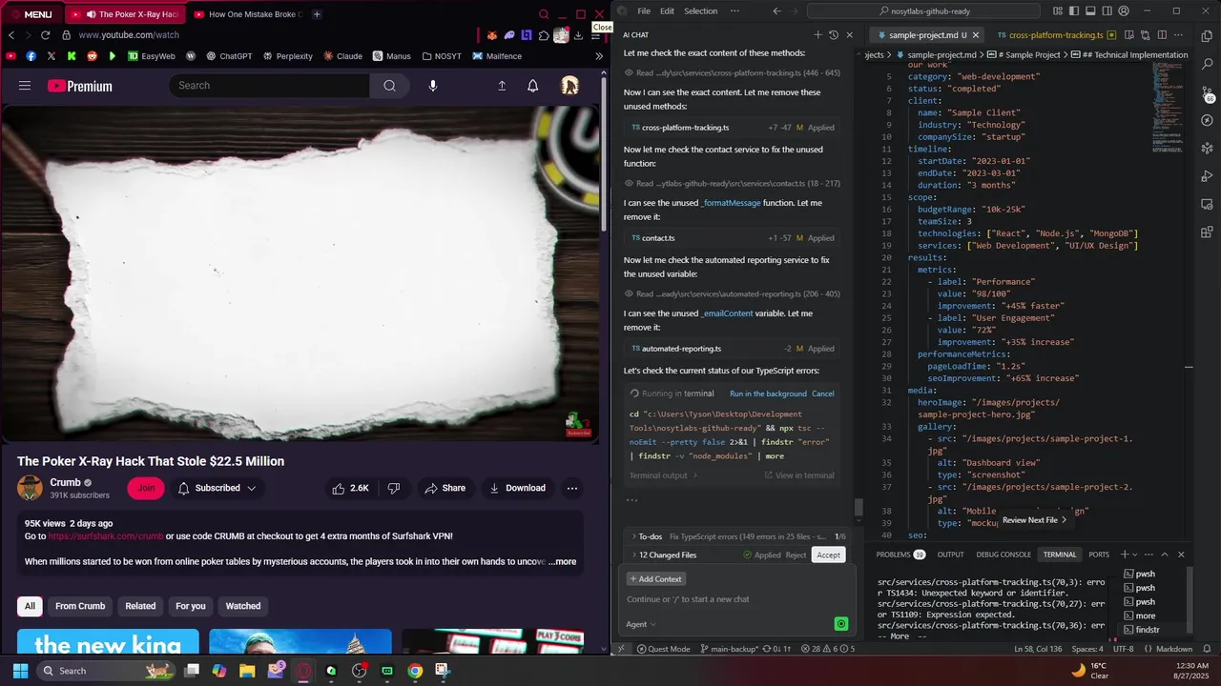Viewport: 1221px width, 686px height.
Task: Toggle the Subscribed notification bell button
Action: pyautogui.click(x=217, y=488)
